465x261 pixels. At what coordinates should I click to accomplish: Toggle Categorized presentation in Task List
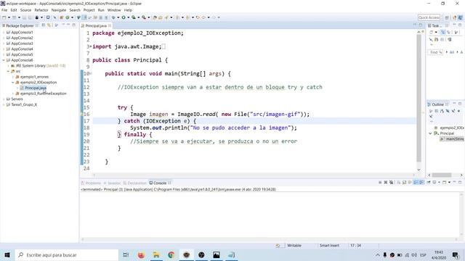(x=442, y=32)
